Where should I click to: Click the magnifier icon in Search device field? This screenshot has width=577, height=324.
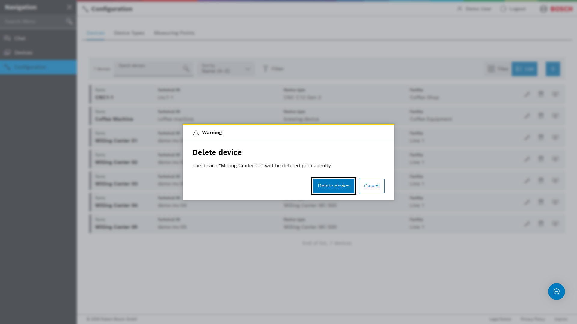tap(186, 69)
